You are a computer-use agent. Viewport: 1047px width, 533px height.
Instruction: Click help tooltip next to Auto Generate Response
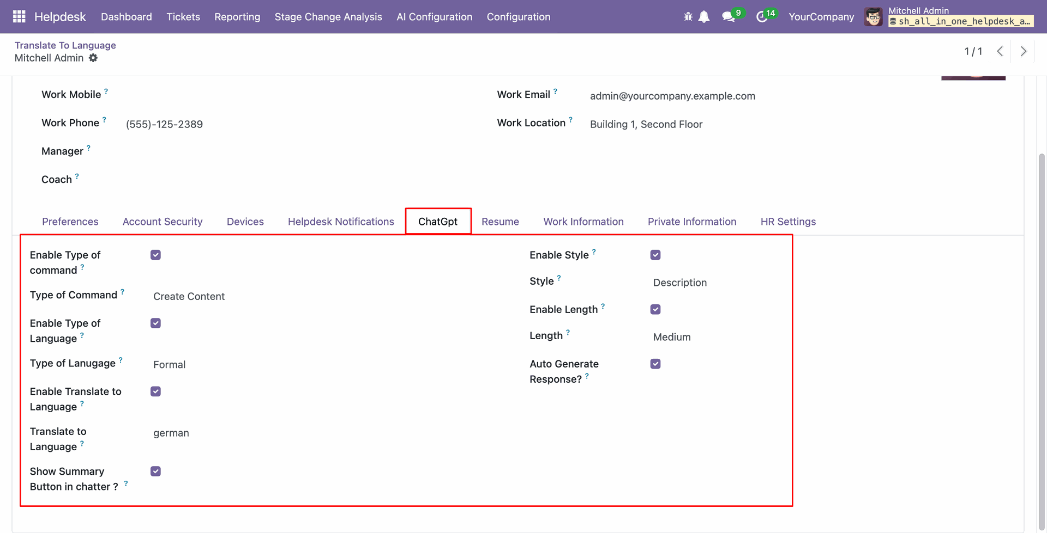tap(587, 376)
